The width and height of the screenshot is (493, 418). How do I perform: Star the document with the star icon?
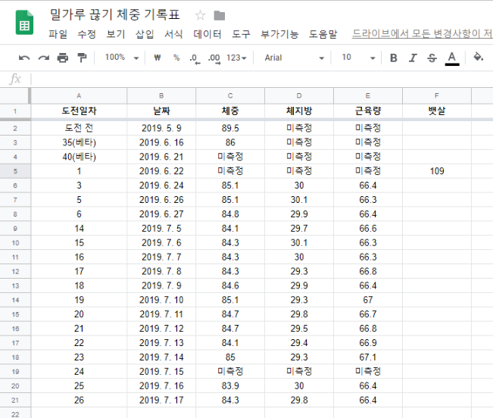(x=200, y=15)
